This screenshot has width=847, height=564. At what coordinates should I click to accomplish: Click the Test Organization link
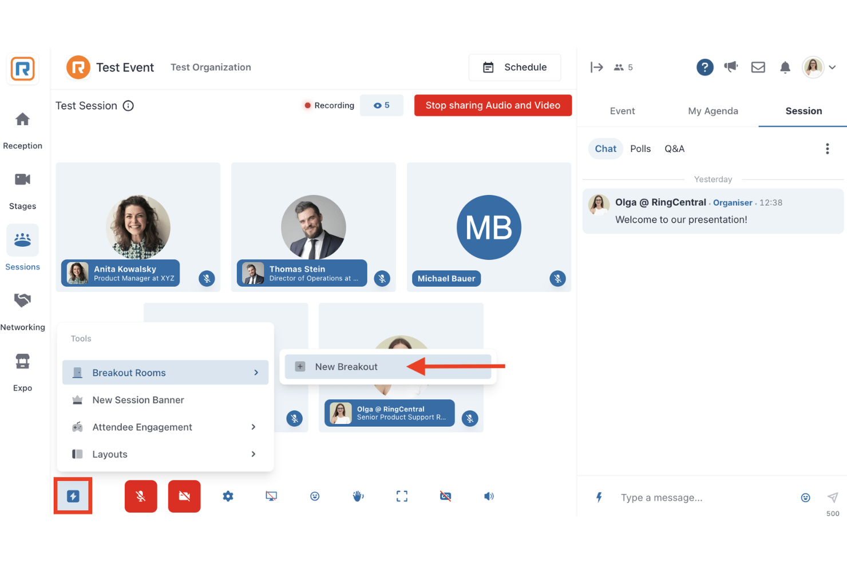(211, 67)
